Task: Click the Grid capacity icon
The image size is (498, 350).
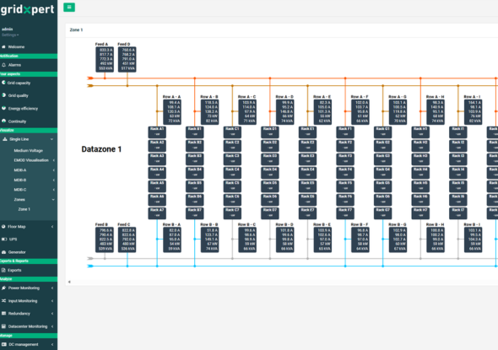Action: 4,83
